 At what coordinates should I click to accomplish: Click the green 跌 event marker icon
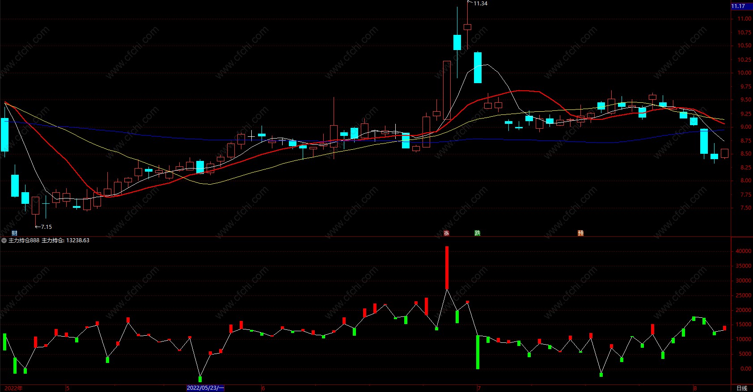(478, 233)
